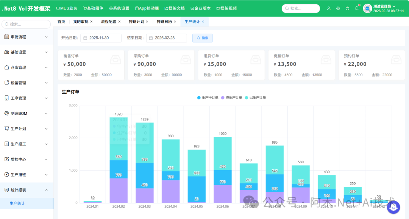Open the floating assistant chat icon
The width and height of the screenshot is (409, 219).
pos(393,207)
